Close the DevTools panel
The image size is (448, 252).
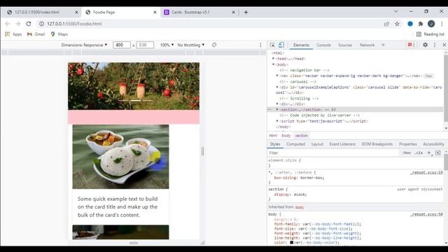[x=444, y=45]
